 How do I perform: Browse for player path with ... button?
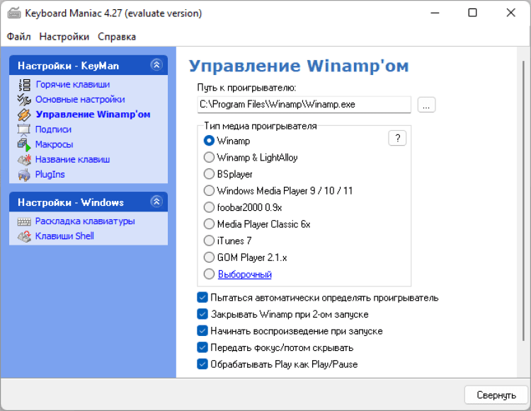click(426, 105)
